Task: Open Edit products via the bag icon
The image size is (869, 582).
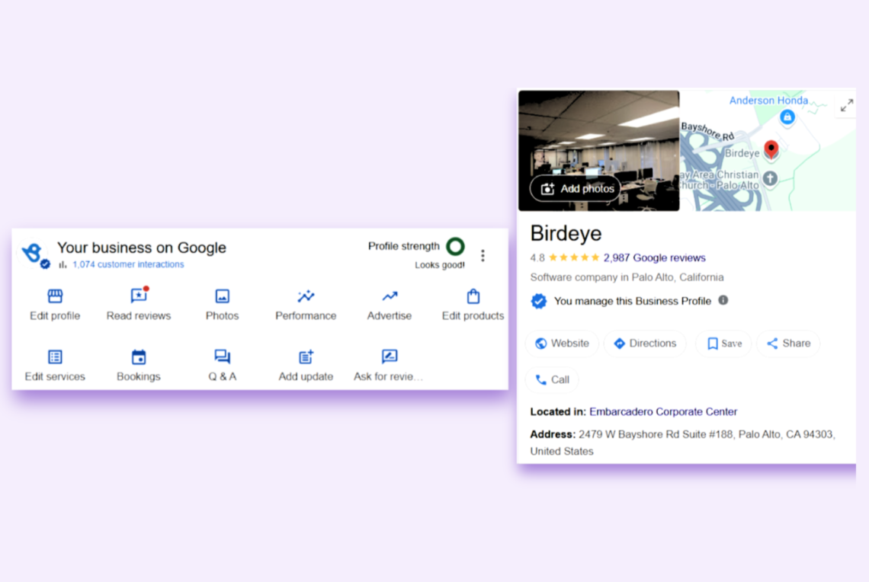Action: (473, 296)
